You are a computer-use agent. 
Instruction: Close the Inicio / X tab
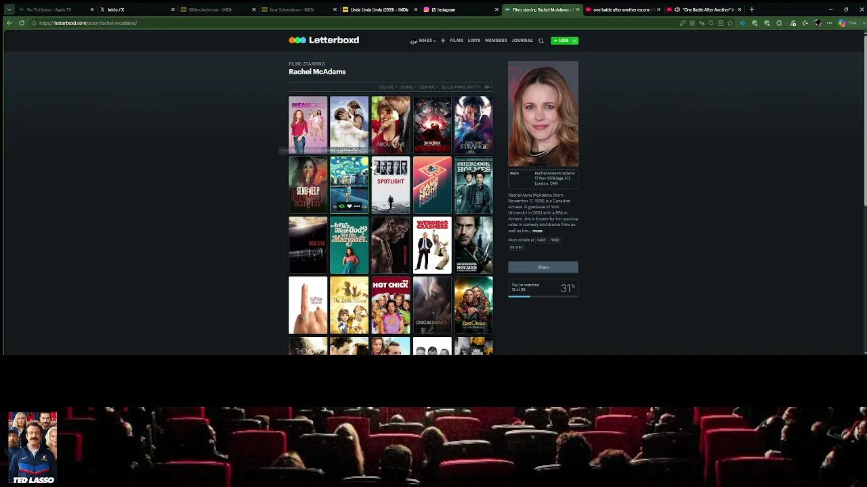(173, 9)
